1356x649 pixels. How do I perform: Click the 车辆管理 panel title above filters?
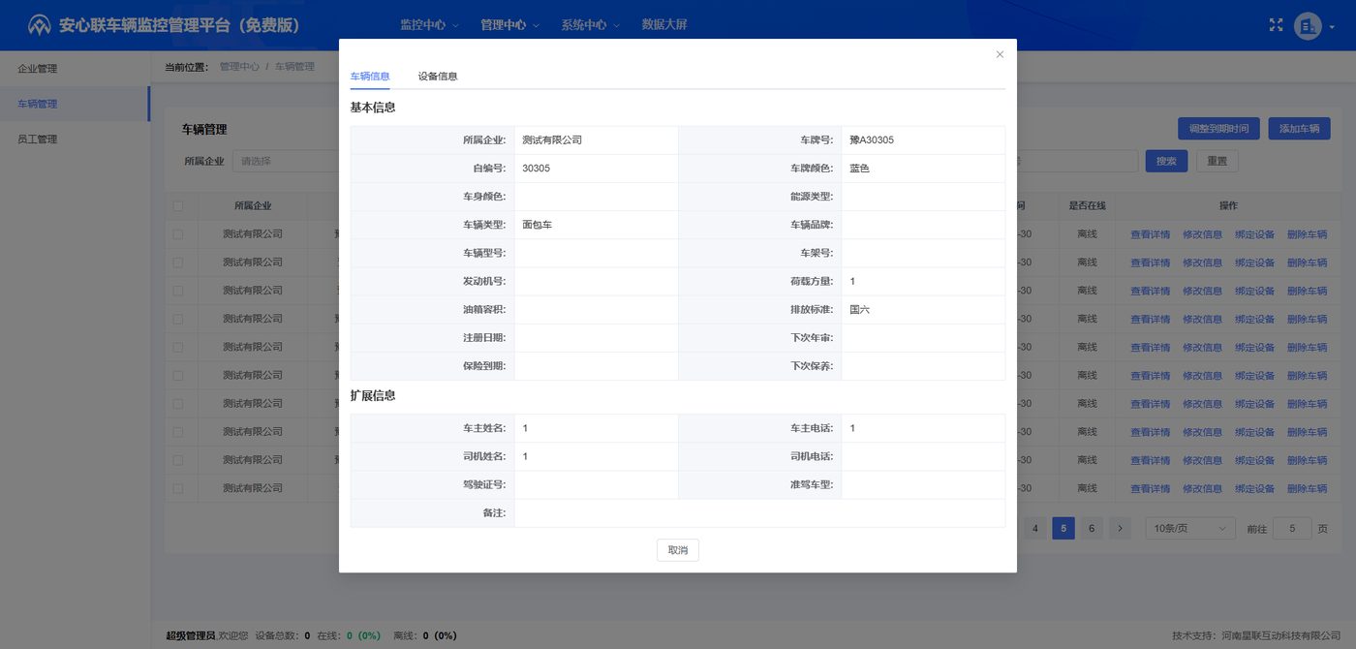pyautogui.click(x=204, y=129)
